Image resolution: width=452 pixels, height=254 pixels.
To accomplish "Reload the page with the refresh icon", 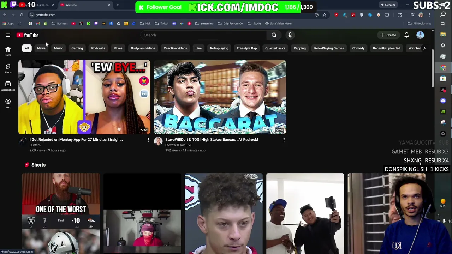I will (22, 15).
